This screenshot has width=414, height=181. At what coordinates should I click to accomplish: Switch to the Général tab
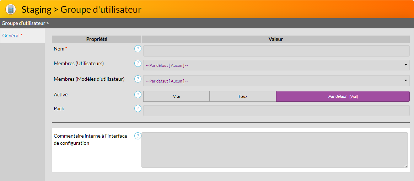[x=11, y=36]
